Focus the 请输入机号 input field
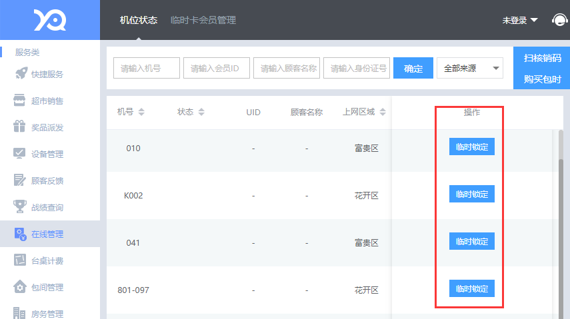 (x=147, y=68)
